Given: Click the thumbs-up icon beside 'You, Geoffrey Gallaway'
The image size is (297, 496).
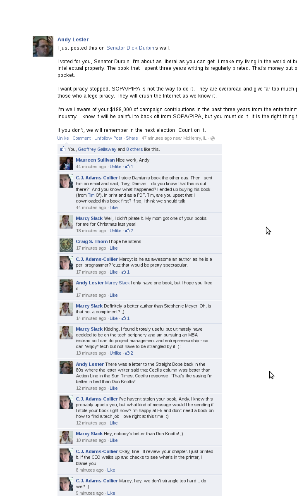Looking at the screenshot, I should 63,149.
